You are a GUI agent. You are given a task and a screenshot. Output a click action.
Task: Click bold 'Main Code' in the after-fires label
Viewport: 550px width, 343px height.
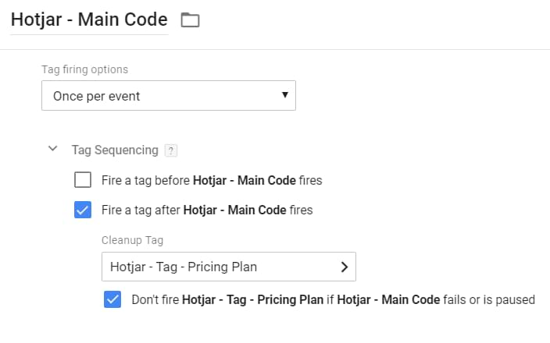point(257,210)
